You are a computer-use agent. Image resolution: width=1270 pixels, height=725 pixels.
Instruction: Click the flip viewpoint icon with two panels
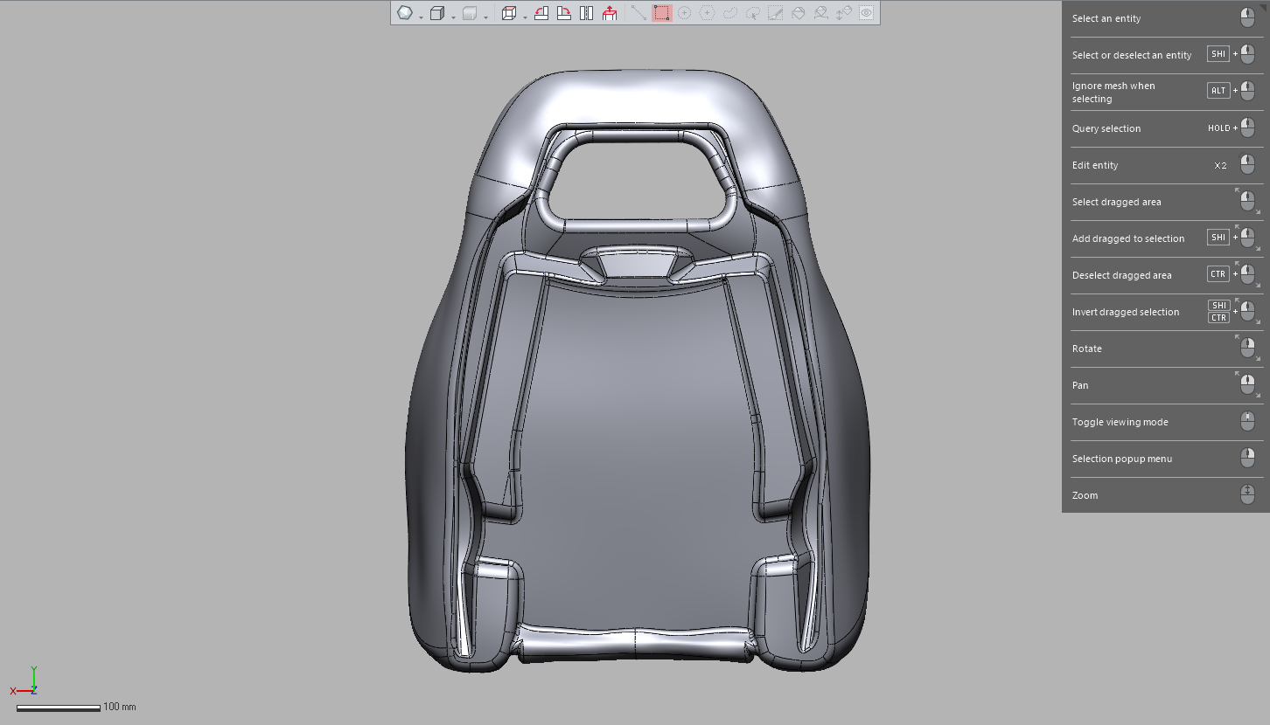(x=587, y=13)
